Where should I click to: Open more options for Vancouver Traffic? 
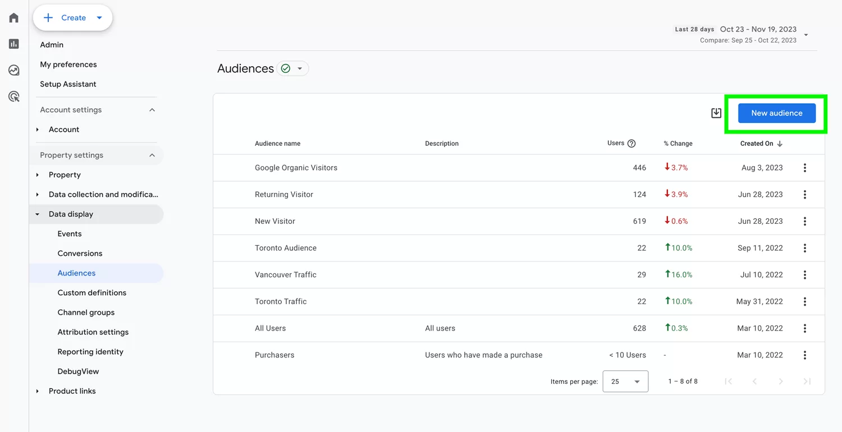point(805,275)
